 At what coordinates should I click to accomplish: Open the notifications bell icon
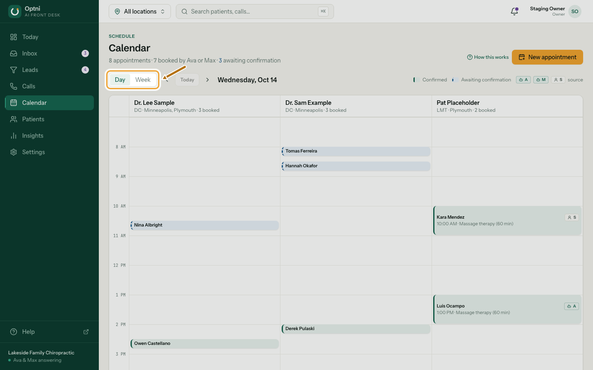pos(514,12)
